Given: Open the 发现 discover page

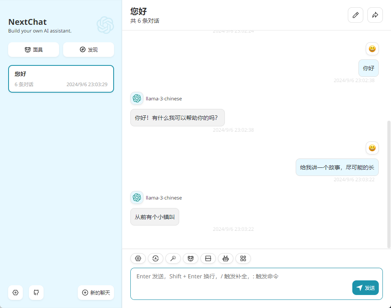Looking at the screenshot, I should 88,50.
